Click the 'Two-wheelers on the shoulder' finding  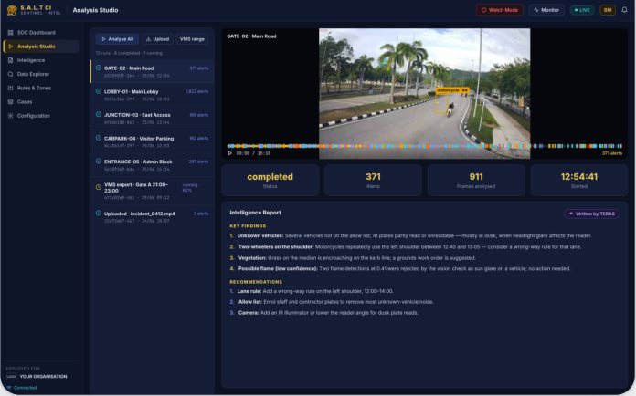pos(406,246)
